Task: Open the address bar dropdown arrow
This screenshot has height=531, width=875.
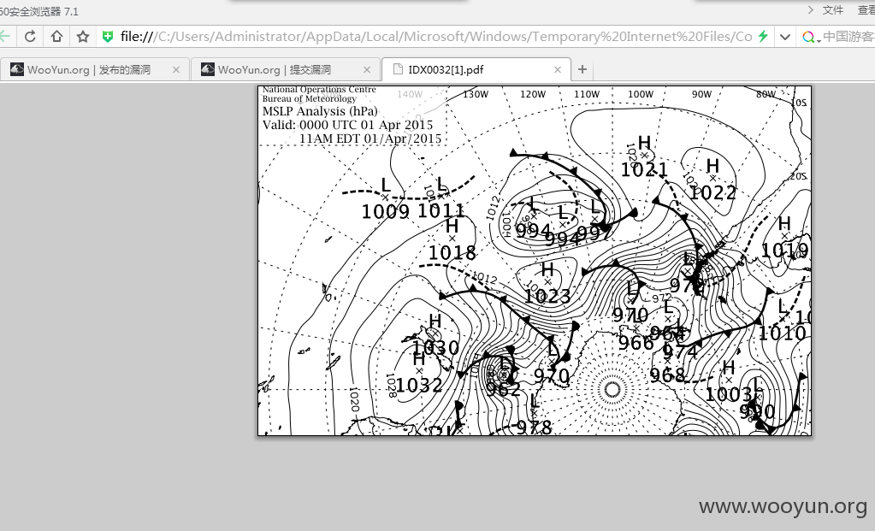Action: coord(784,38)
